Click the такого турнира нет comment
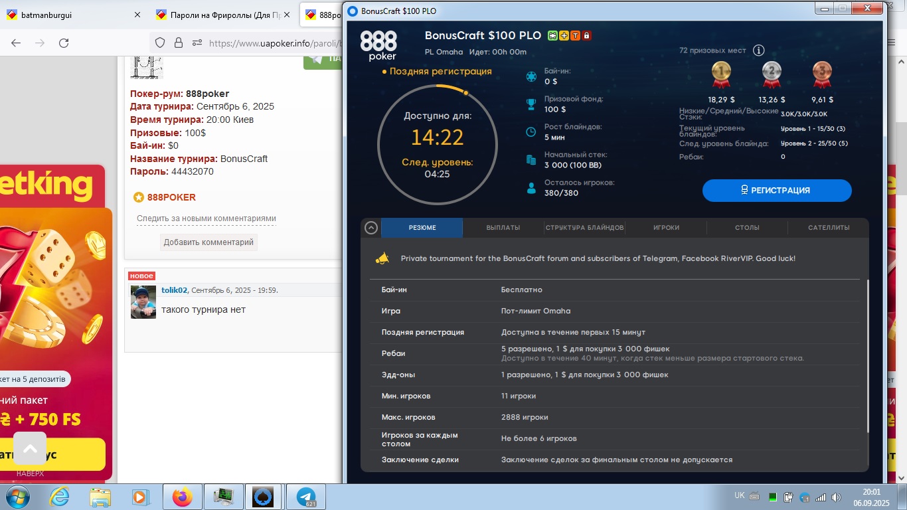Screen dimensions: 907x510 (x=203, y=309)
